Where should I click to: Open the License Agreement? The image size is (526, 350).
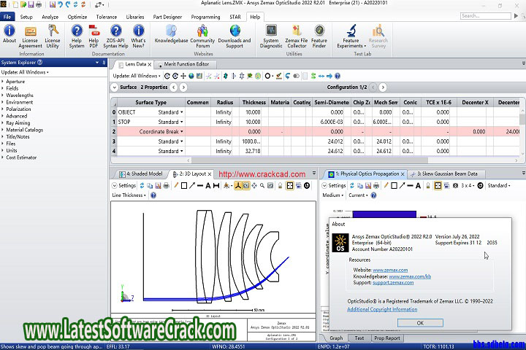point(30,37)
